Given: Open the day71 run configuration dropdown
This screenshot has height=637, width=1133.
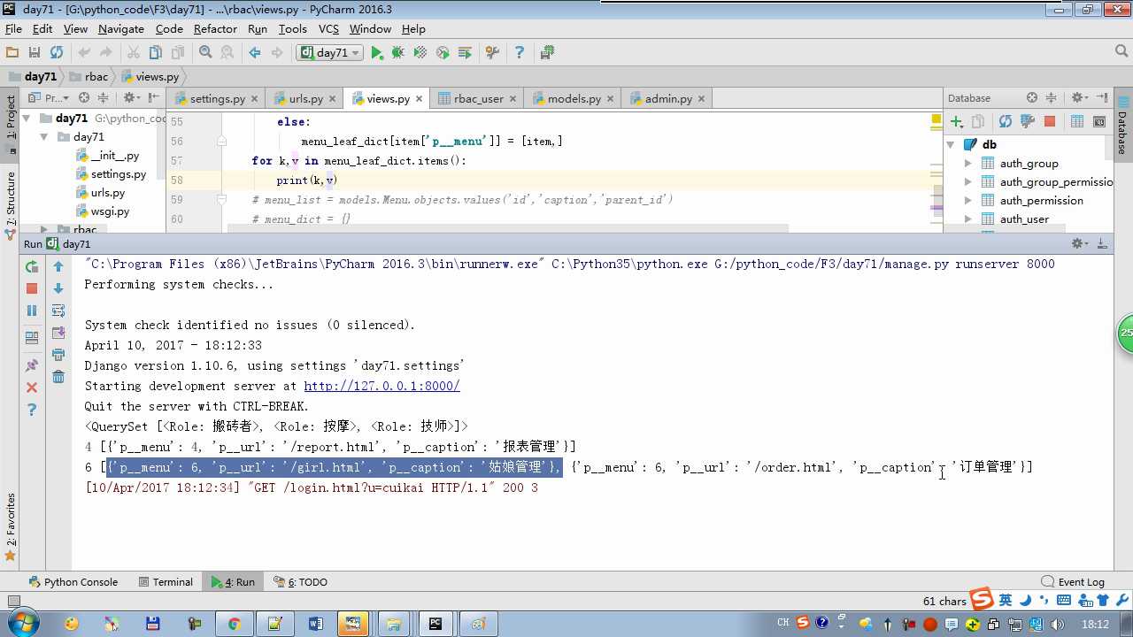Looking at the screenshot, I should coord(330,53).
